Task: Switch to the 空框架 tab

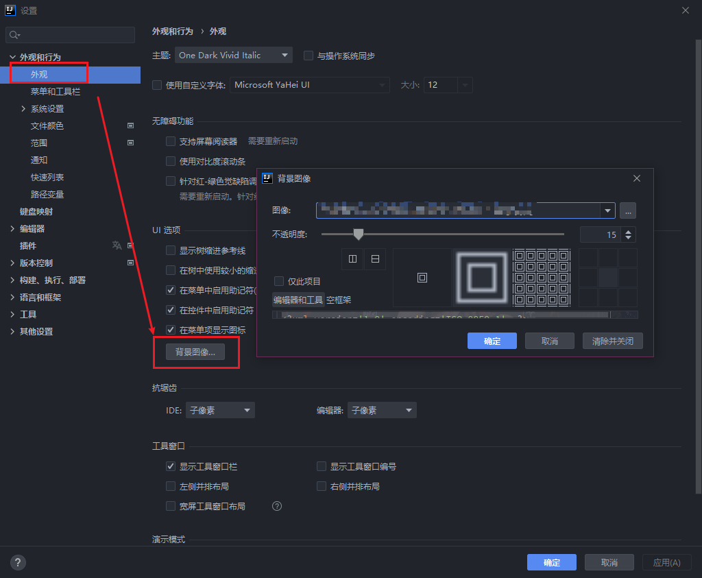Action: coord(339,300)
